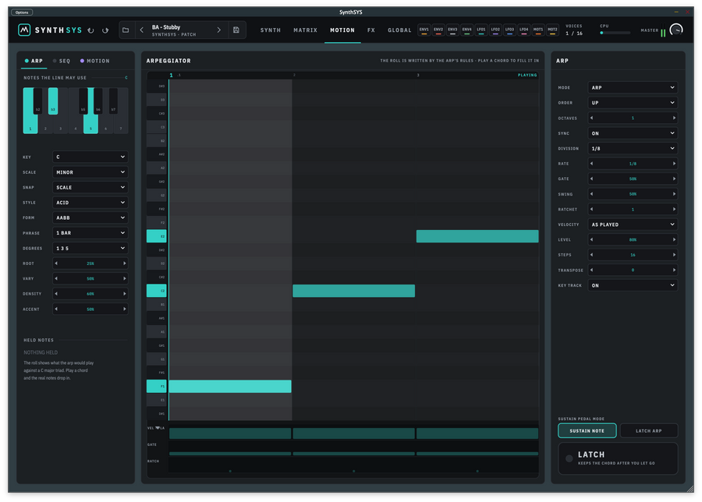
Task: Increase Ratchet with right arrow
Action: [674, 210]
